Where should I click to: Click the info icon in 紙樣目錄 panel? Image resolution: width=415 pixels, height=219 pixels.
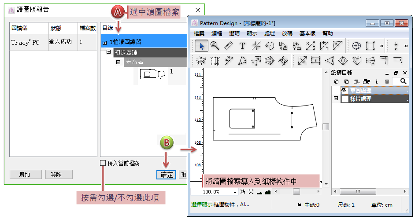click(377, 81)
